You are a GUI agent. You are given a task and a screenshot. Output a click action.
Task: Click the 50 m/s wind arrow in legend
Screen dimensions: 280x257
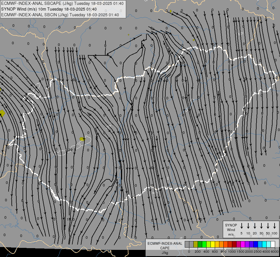click(x=268, y=226)
